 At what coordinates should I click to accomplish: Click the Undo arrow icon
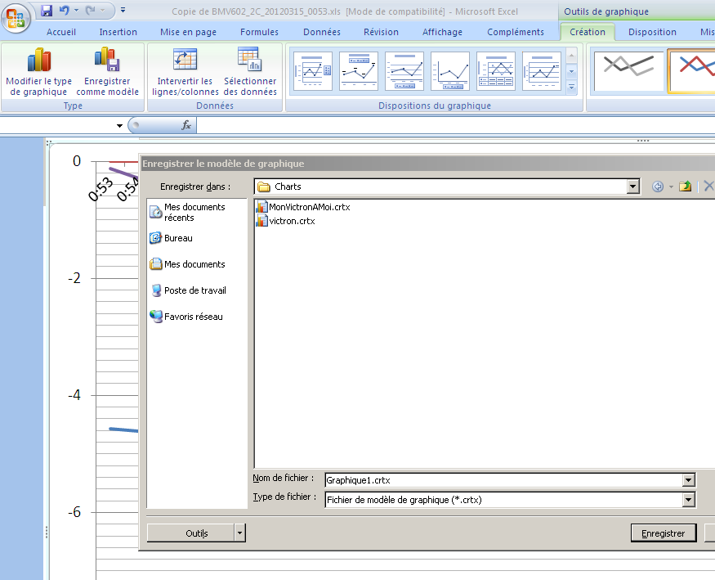(x=65, y=11)
